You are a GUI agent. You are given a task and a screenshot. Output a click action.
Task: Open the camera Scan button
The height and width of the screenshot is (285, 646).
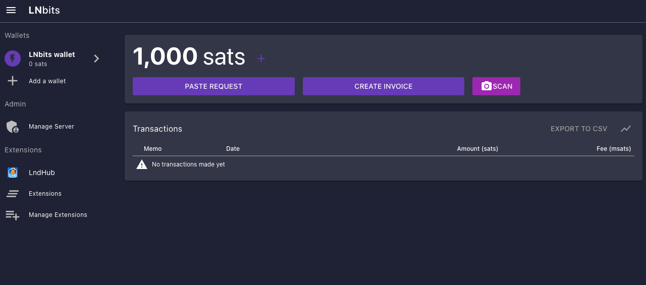click(496, 86)
